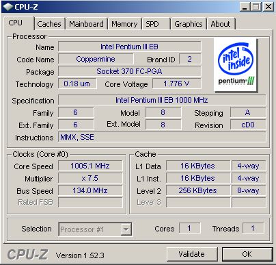Select the '1005.1 MHz' core speed value

coord(90,166)
